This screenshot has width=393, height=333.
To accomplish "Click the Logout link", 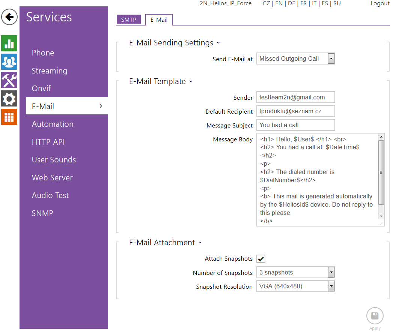I will point(379,3).
